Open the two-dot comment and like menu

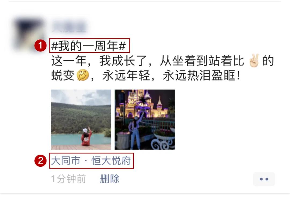[264, 179]
